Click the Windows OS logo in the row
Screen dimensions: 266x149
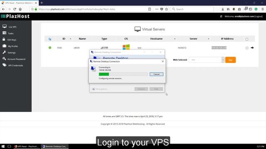pos(126,47)
